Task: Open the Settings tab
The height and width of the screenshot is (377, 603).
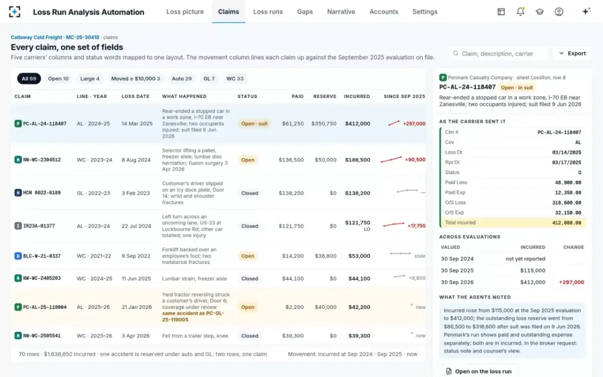Action: point(425,12)
